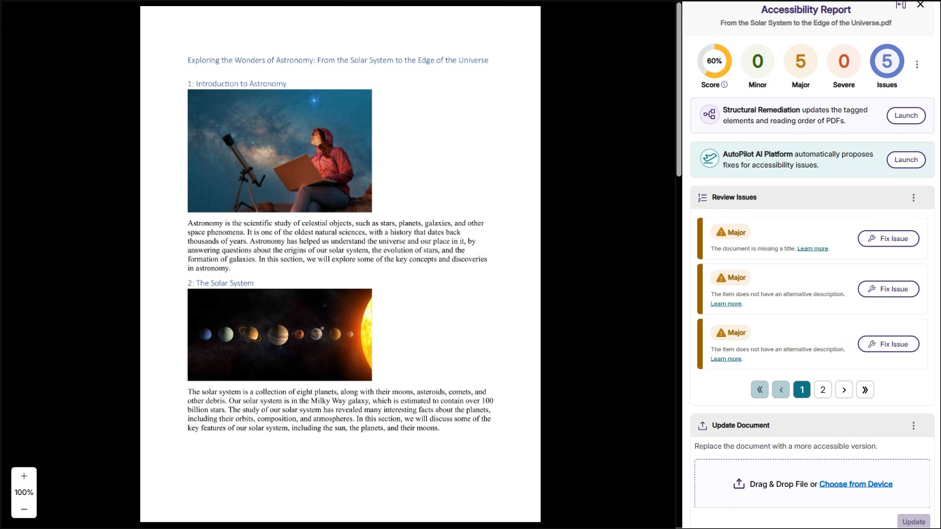Click the upload icon in the Drag & Drop area

(739, 483)
